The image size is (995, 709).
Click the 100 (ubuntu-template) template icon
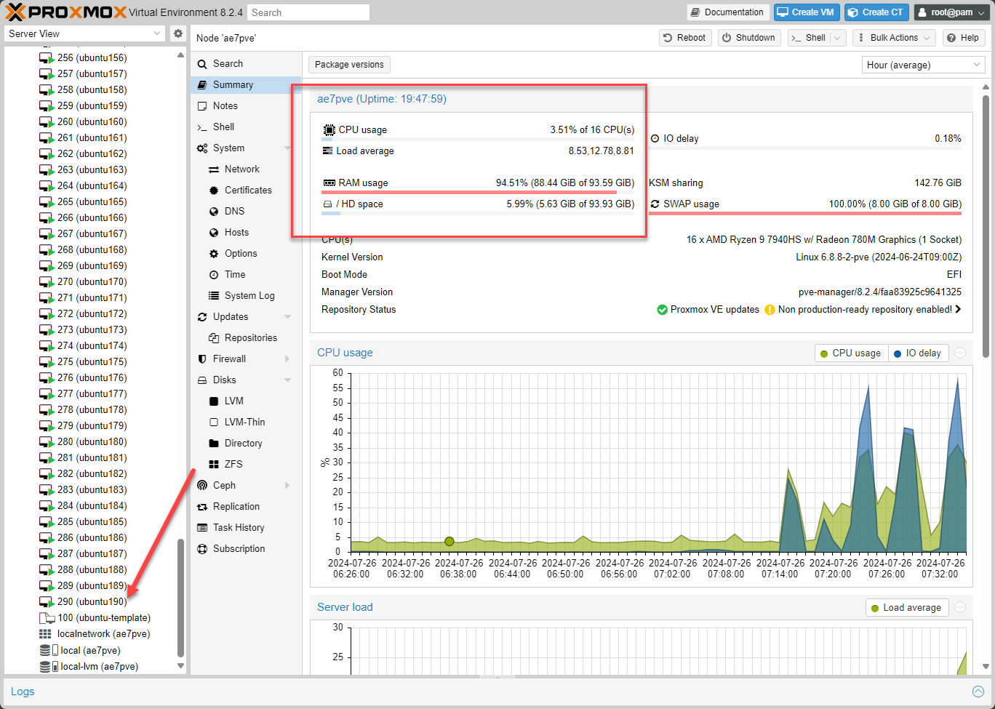tap(47, 618)
